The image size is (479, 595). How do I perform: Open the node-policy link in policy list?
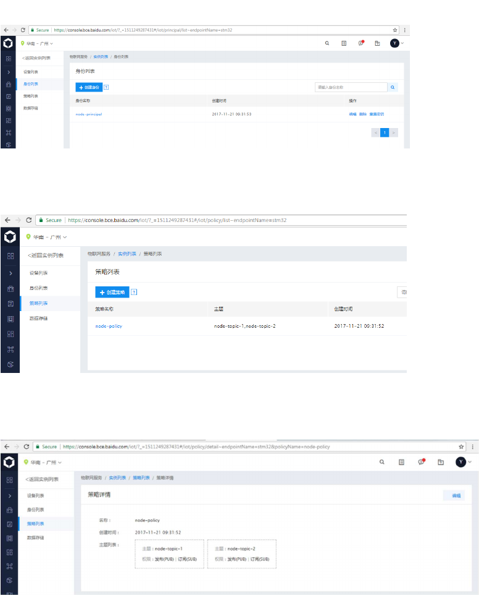109,326
